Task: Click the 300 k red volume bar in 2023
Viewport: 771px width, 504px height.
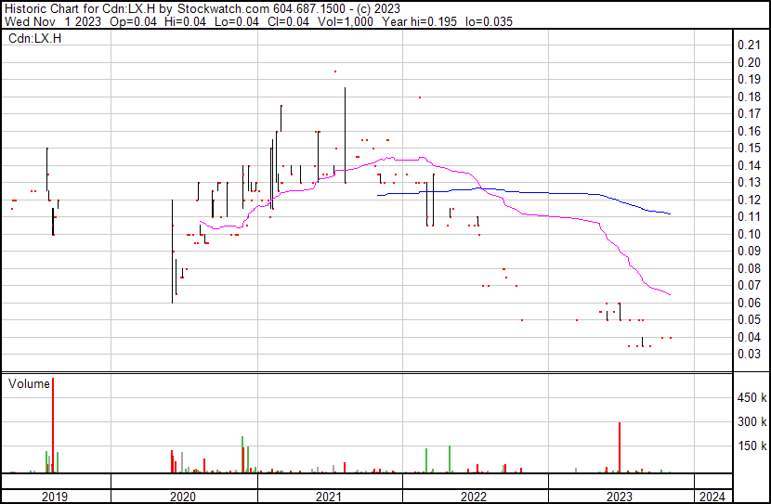Action: [620, 447]
